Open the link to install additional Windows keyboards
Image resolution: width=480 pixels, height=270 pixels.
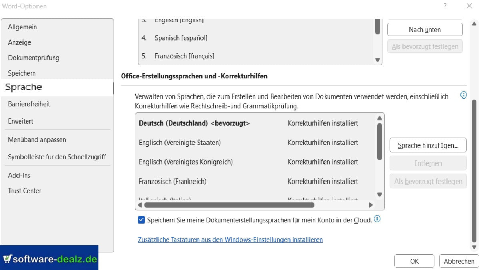(x=230, y=239)
